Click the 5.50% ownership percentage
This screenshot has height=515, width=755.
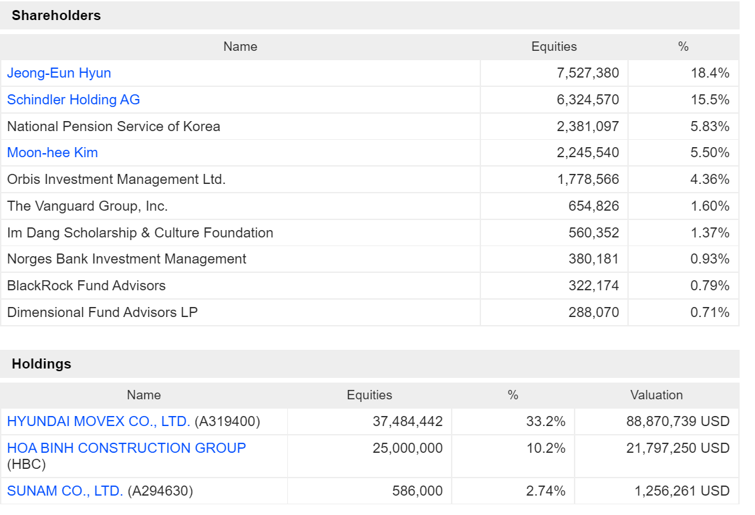710,152
